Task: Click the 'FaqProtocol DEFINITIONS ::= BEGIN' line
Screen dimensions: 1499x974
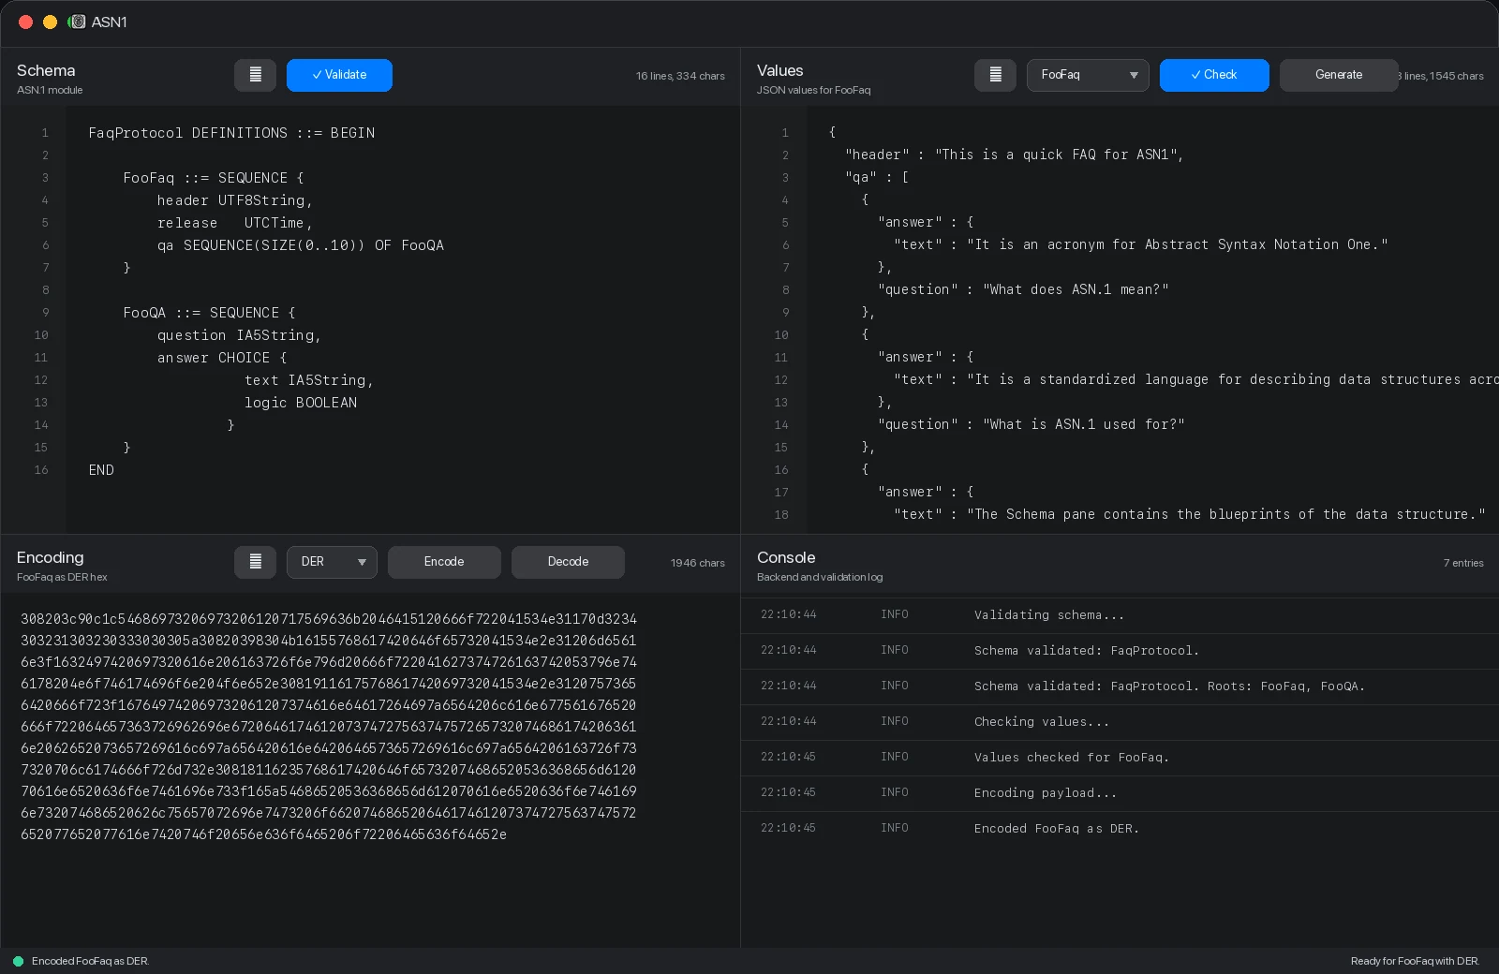Action: 231,133
